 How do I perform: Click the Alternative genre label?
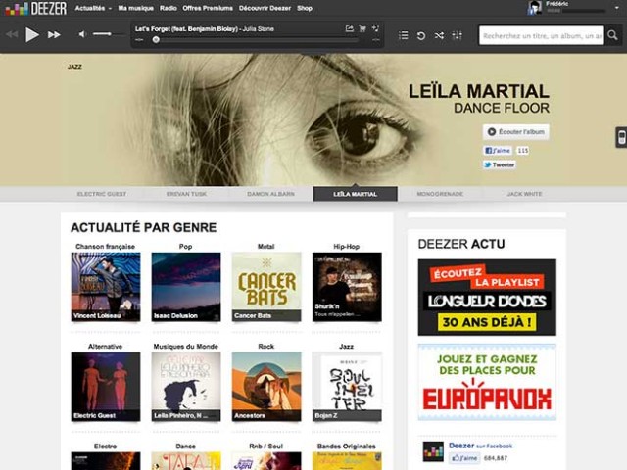[105, 346]
